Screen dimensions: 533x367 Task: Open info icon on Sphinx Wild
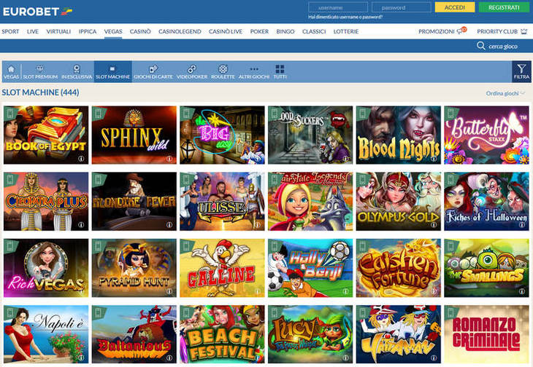(x=169, y=159)
